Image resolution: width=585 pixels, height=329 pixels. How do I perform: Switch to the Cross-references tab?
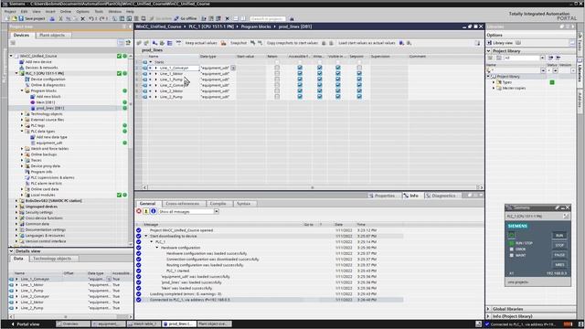pyautogui.click(x=182, y=204)
